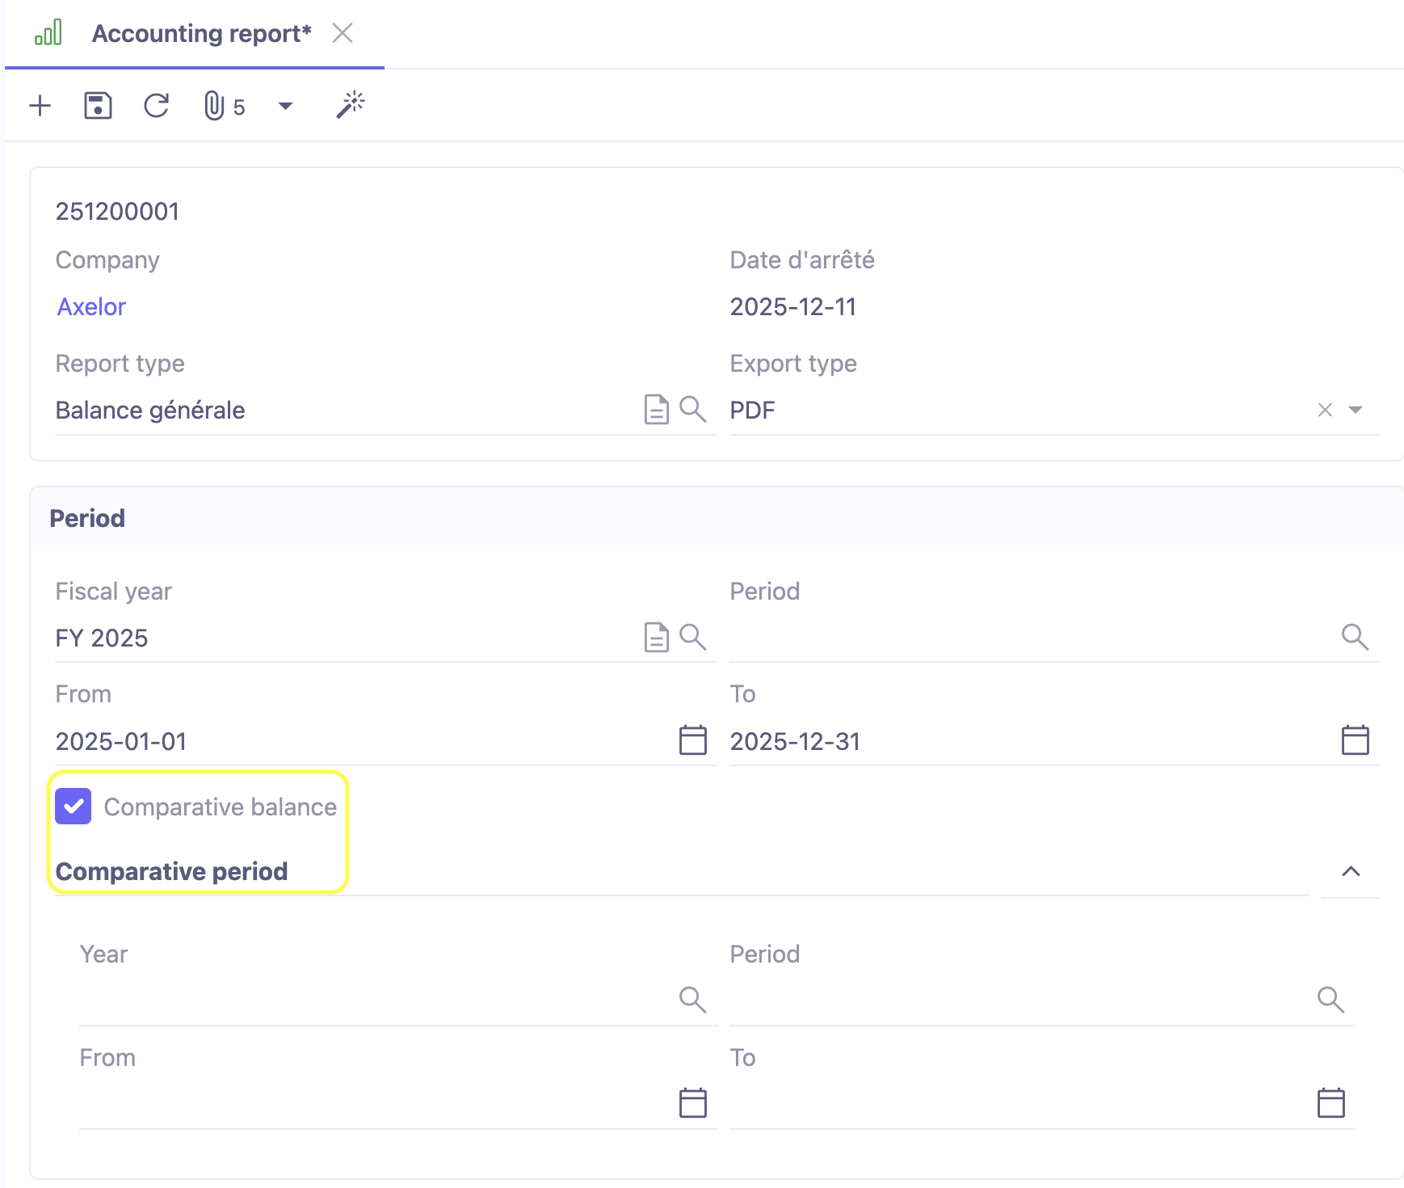Click the plus icon to create new record
Image resolution: width=1404 pixels, height=1188 pixels.
(x=40, y=106)
